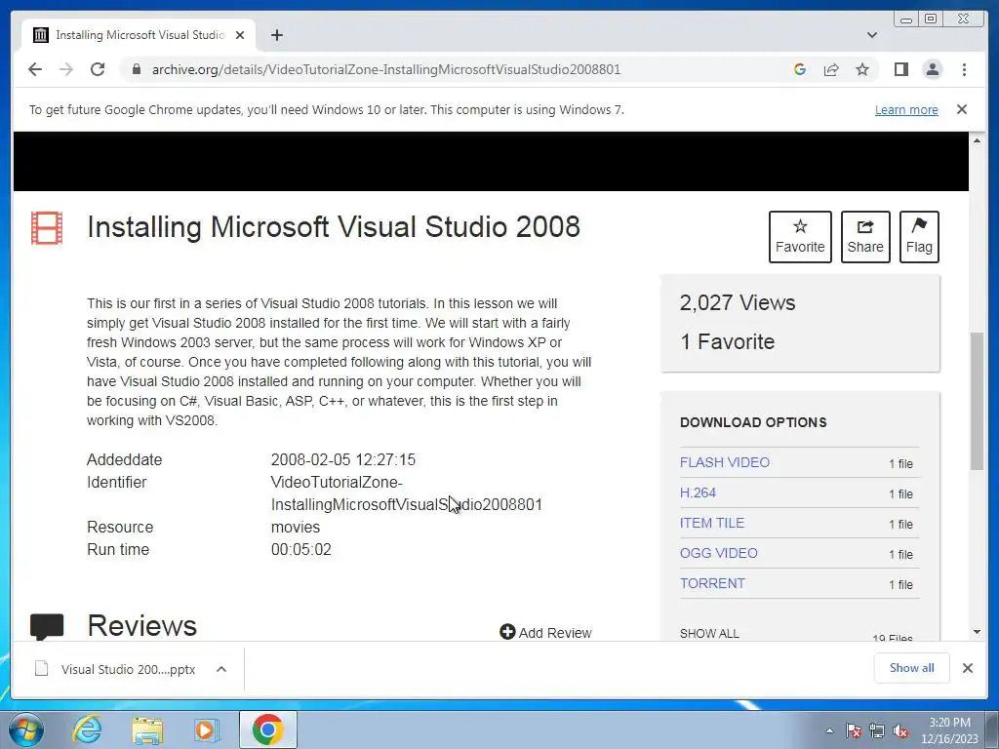Open Windows Explorer from taskbar
Viewport: 999px width, 749px height.
coord(147,729)
